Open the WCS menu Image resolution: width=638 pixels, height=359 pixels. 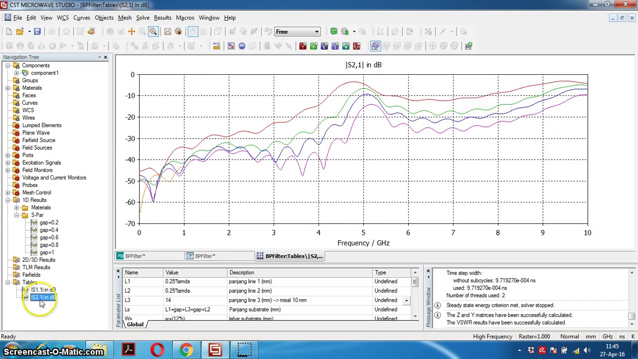click(63, 17)
